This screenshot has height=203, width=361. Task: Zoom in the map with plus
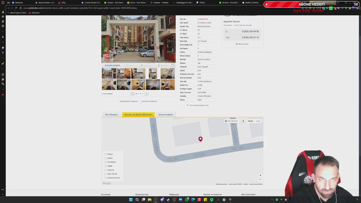[260, 175]
